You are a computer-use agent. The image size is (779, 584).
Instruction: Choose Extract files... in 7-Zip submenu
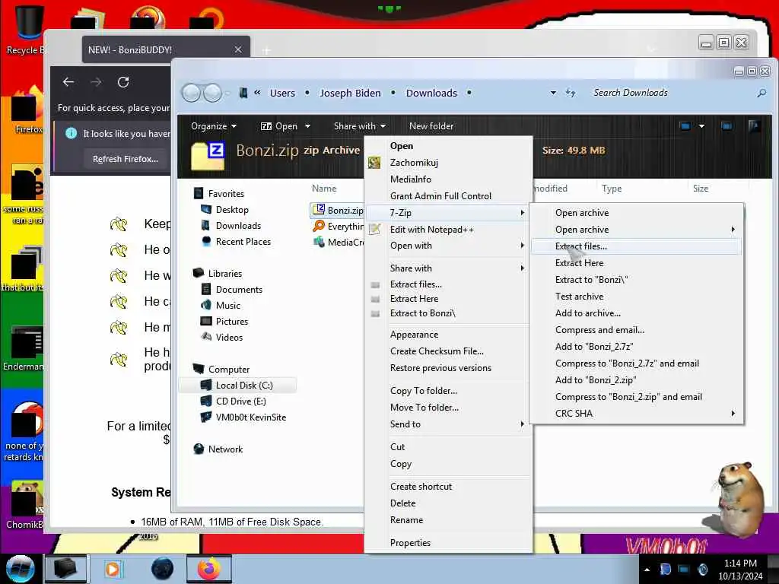637,246
